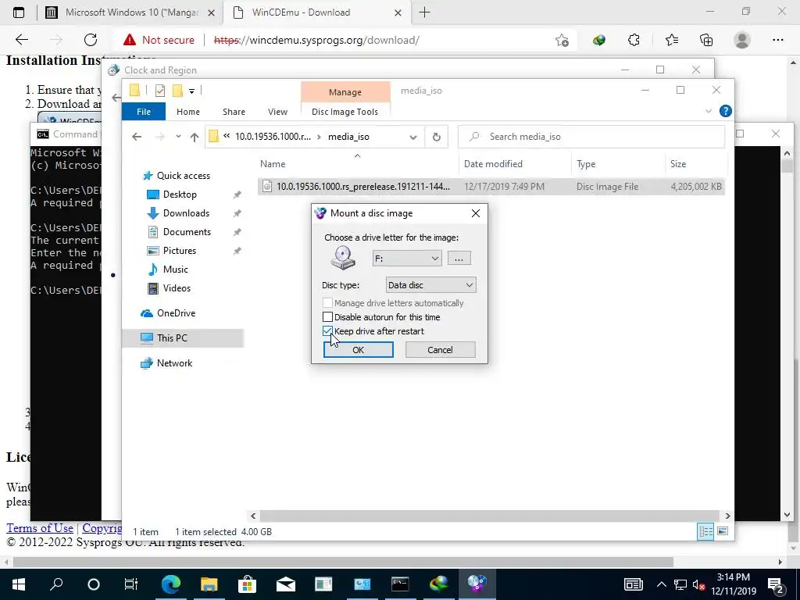Viewport: 800px width, 600px height.
Task: Click the Explorer refresh button
Action: coord(436,137)
